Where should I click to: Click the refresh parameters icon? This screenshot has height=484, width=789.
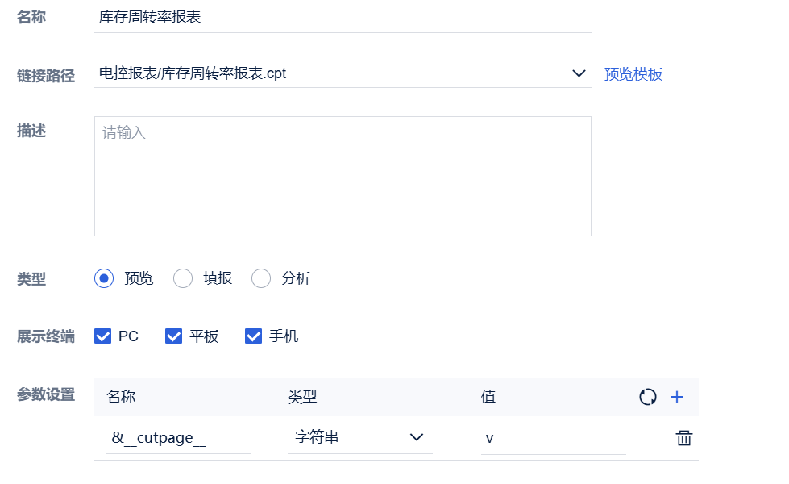(648, 397)
